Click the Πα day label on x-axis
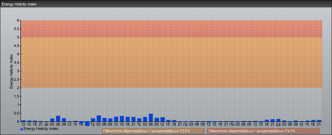The height and width of the screenshot is (135, 332). [x=232, y=125]
